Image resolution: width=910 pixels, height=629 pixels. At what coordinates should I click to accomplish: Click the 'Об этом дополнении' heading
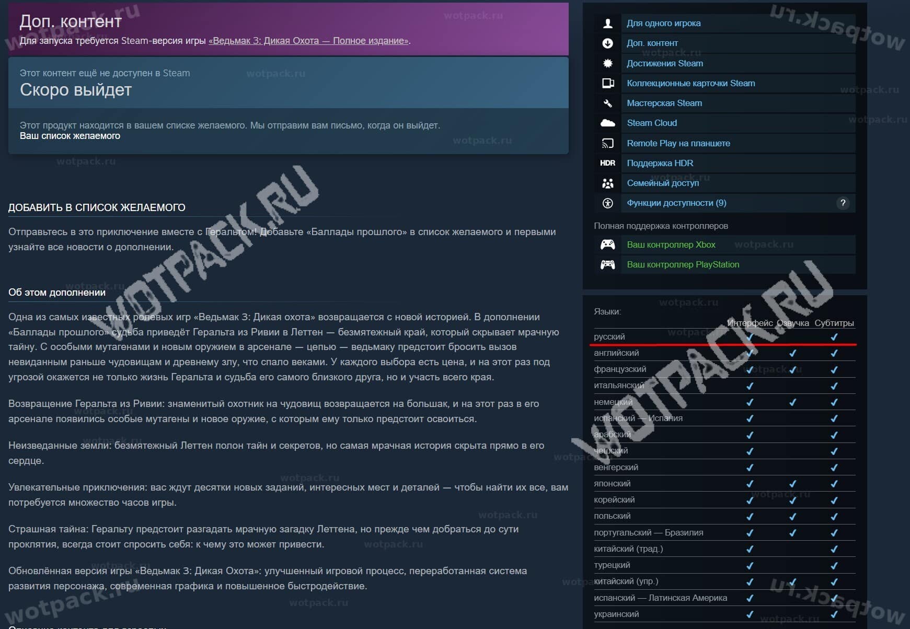(x=57, y=293)
